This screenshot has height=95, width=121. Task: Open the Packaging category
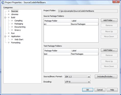pos(19,24)
